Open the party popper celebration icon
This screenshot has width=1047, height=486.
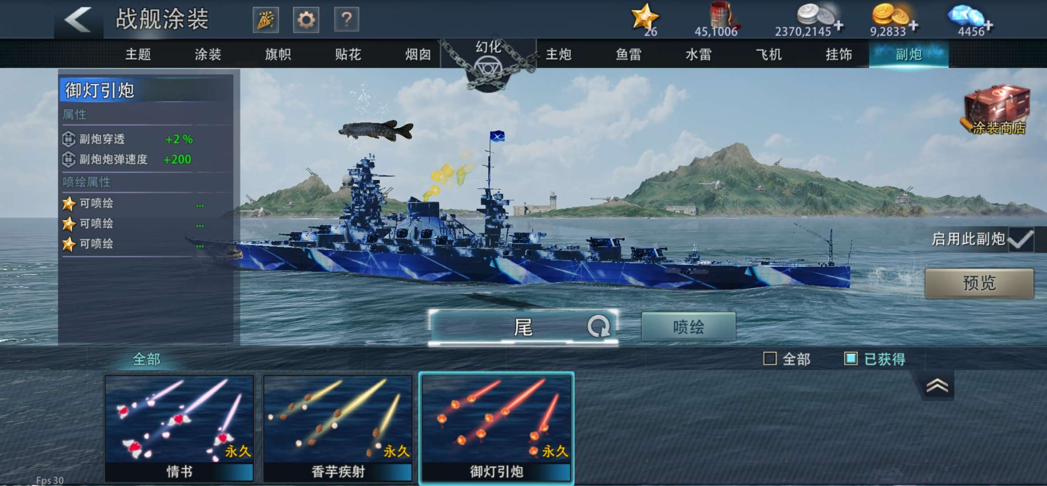pyautogui.click(x=265, y=20)
